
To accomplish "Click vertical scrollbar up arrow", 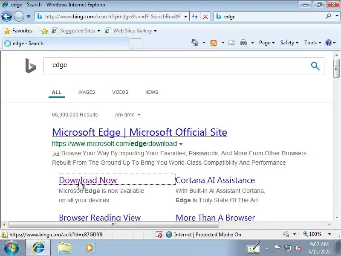I will coord(337,55).
